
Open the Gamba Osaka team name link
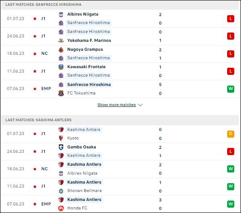point(82,147)
